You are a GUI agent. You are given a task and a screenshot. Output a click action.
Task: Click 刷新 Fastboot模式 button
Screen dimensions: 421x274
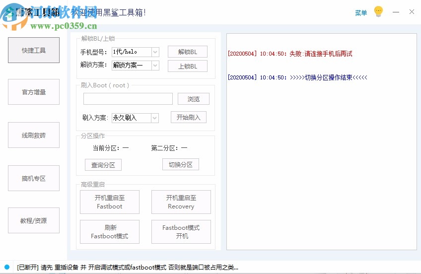[110, 232]
